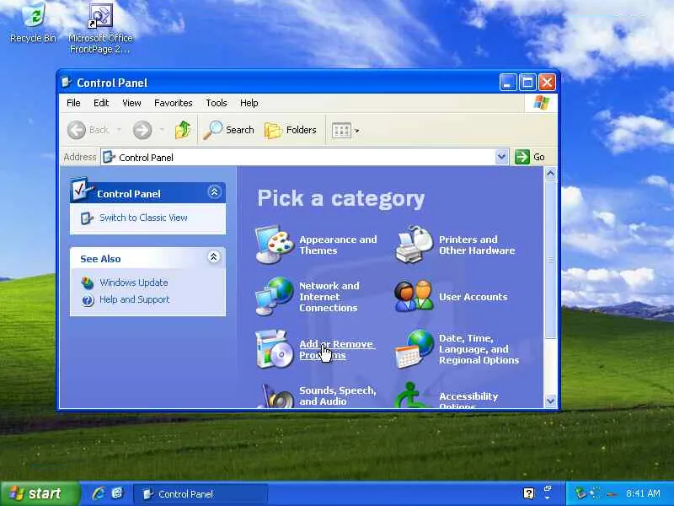Click the Windows Update globe icon
This screenshot has width=674, height=506.
coord(88,283)
